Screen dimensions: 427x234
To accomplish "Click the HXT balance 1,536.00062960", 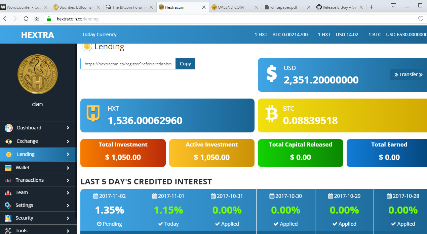I will pyautogui.click(x=145, y=120).
